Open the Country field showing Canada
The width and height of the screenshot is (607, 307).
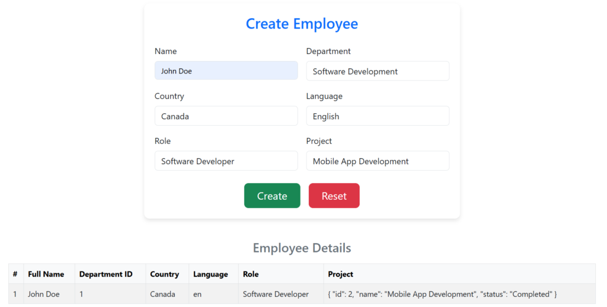point(226,116)
